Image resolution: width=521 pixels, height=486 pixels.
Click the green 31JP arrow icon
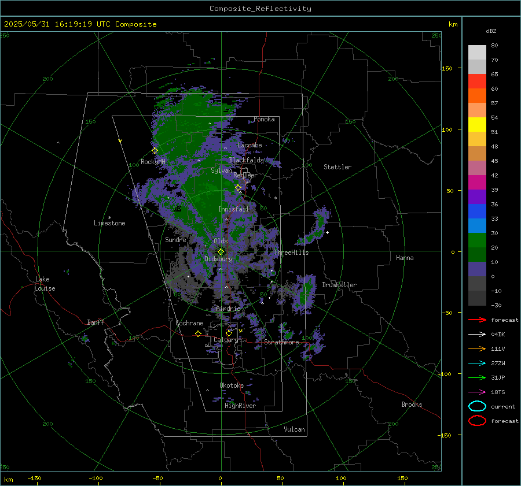(477, 377)
